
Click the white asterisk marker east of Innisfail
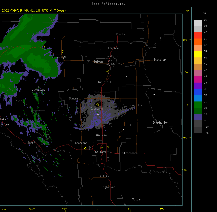[x=126, y=76]
